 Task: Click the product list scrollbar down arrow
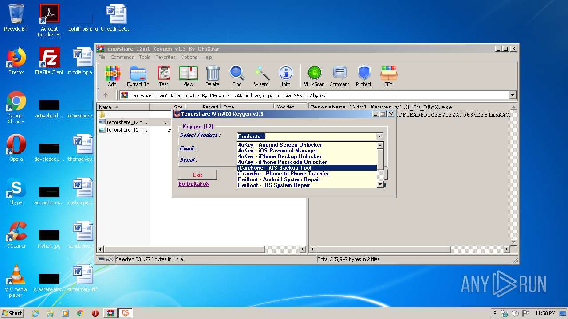pyautogui.click(x=380, y=184)
